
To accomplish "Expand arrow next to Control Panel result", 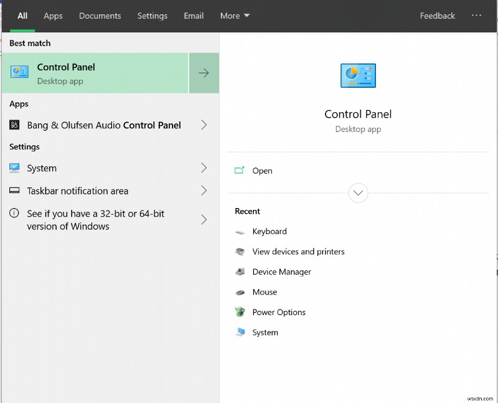I will [204, 73].
